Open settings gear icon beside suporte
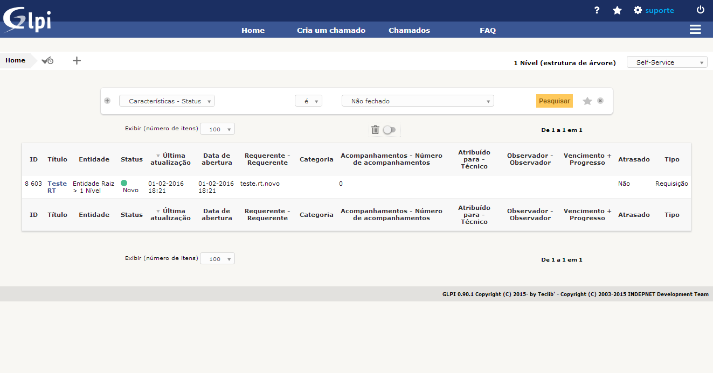 638,10
